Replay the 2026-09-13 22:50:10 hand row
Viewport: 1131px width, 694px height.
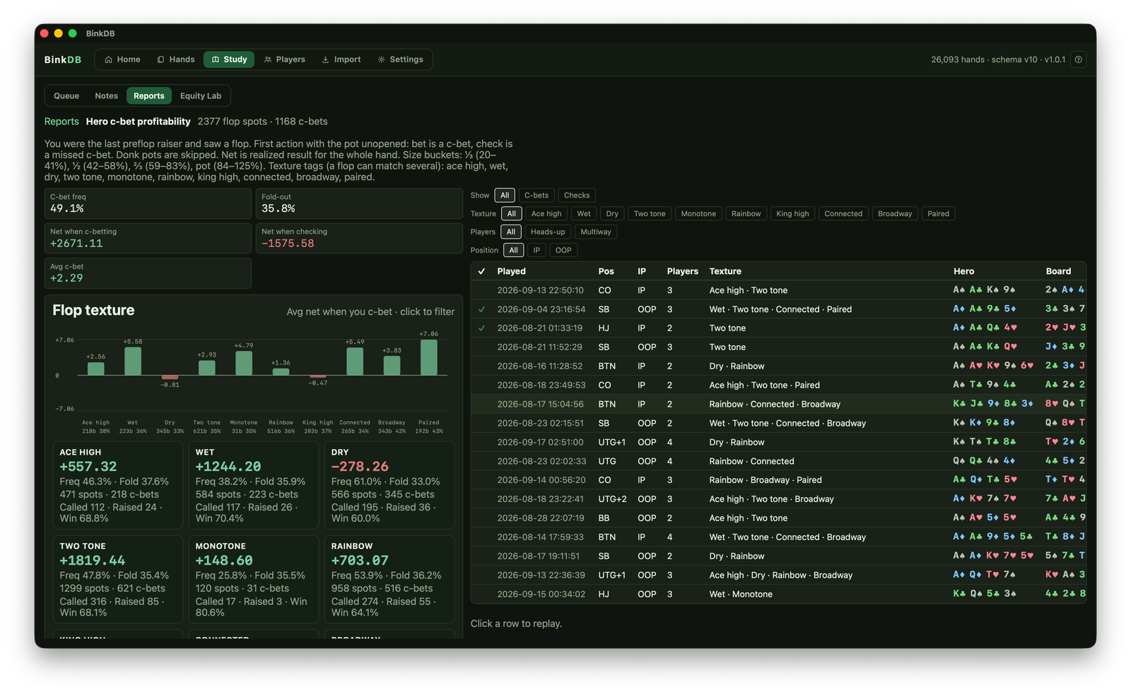click(778, 290)
